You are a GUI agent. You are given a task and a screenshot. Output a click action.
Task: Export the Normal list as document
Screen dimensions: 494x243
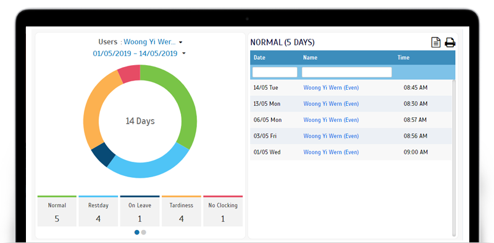[436, 42]
